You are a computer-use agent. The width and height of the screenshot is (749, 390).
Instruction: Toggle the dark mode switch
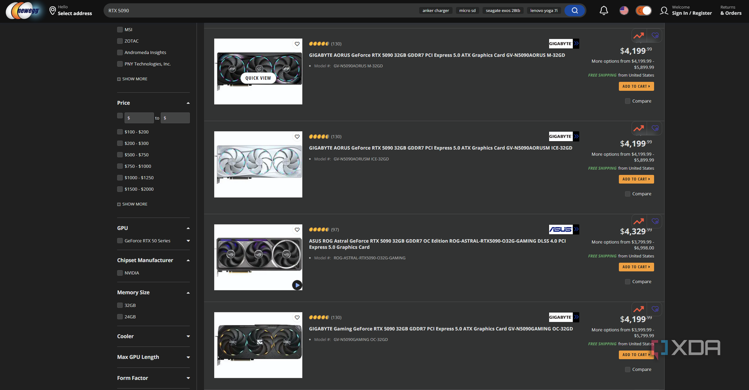tap(644, 10)
